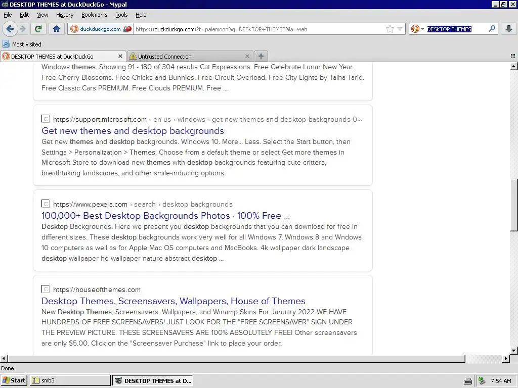Open the View menu
Screen dimensions: 518x388
coord(42,15)
